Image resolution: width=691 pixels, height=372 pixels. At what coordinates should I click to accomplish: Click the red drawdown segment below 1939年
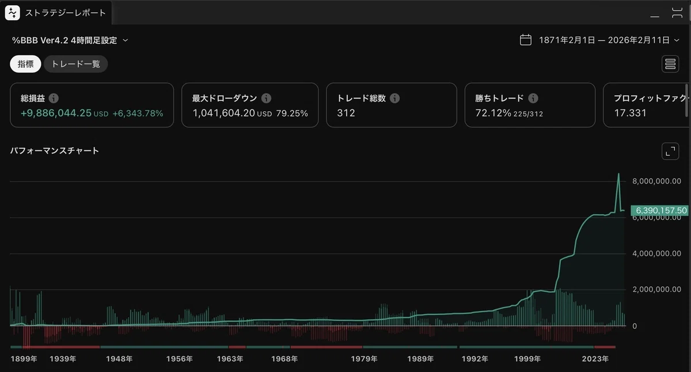click(60, 347)
